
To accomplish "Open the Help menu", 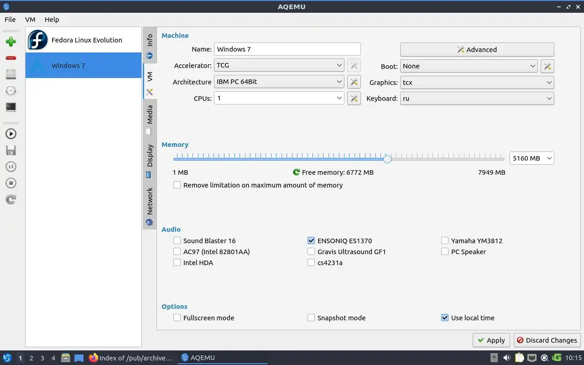I will [52, 20].
